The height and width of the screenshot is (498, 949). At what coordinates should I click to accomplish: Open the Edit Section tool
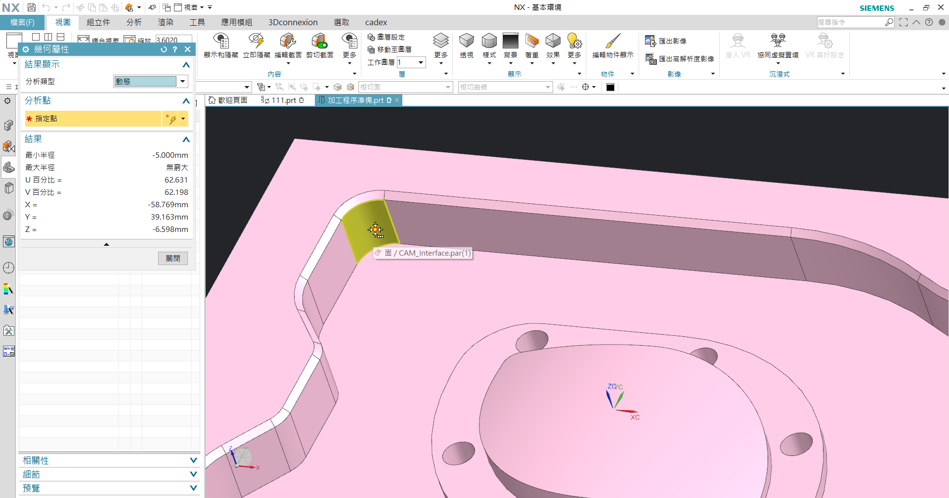click(x=288, y=41)
